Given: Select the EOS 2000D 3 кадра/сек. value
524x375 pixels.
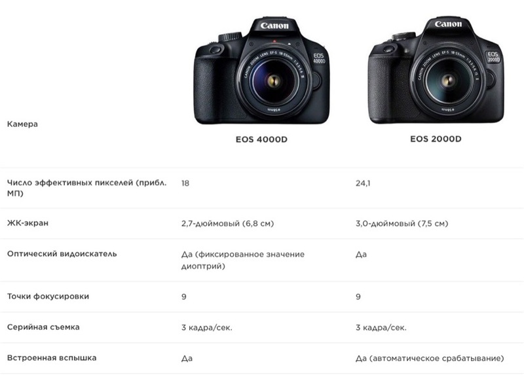Looking at the screenshot, I should click(379, 327).
